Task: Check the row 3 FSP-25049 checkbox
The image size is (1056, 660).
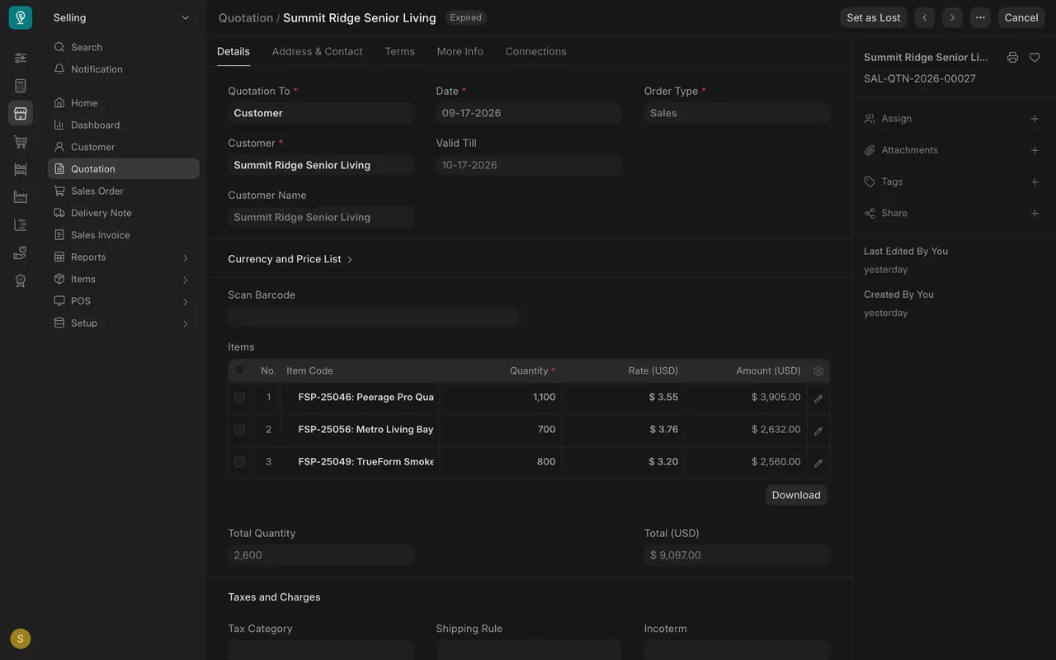Action: (240, 462)
